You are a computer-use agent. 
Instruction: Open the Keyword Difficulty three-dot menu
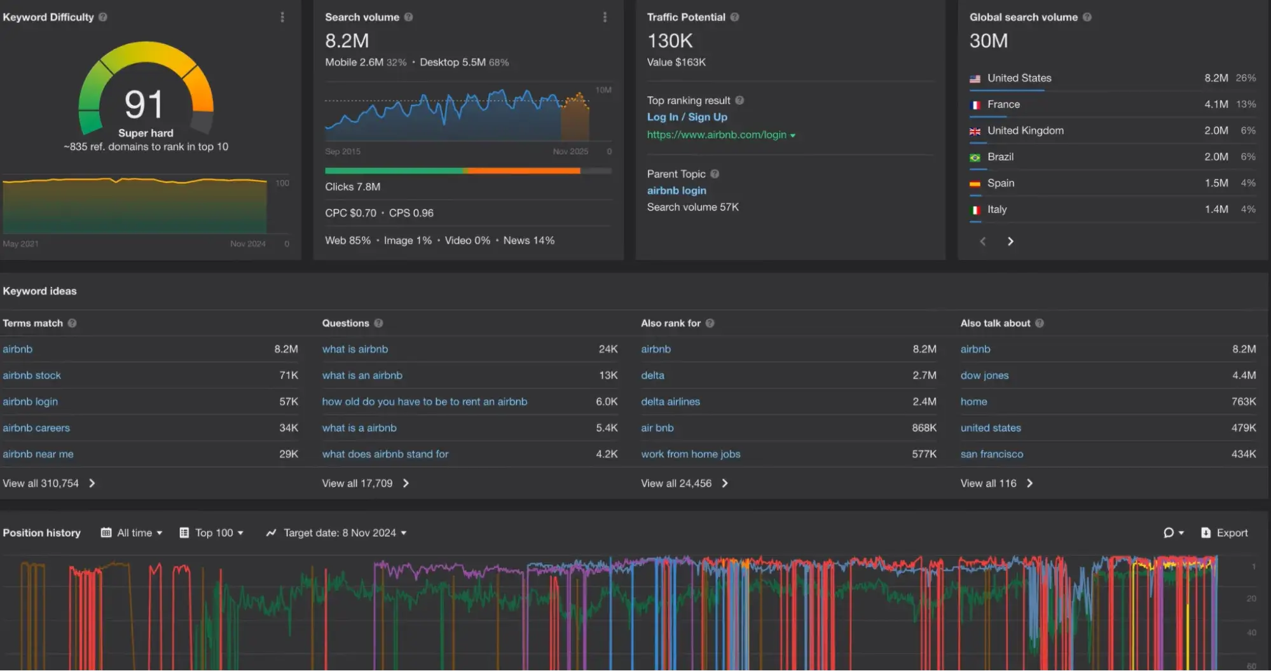pyautogui.click(x=282, y=17)
